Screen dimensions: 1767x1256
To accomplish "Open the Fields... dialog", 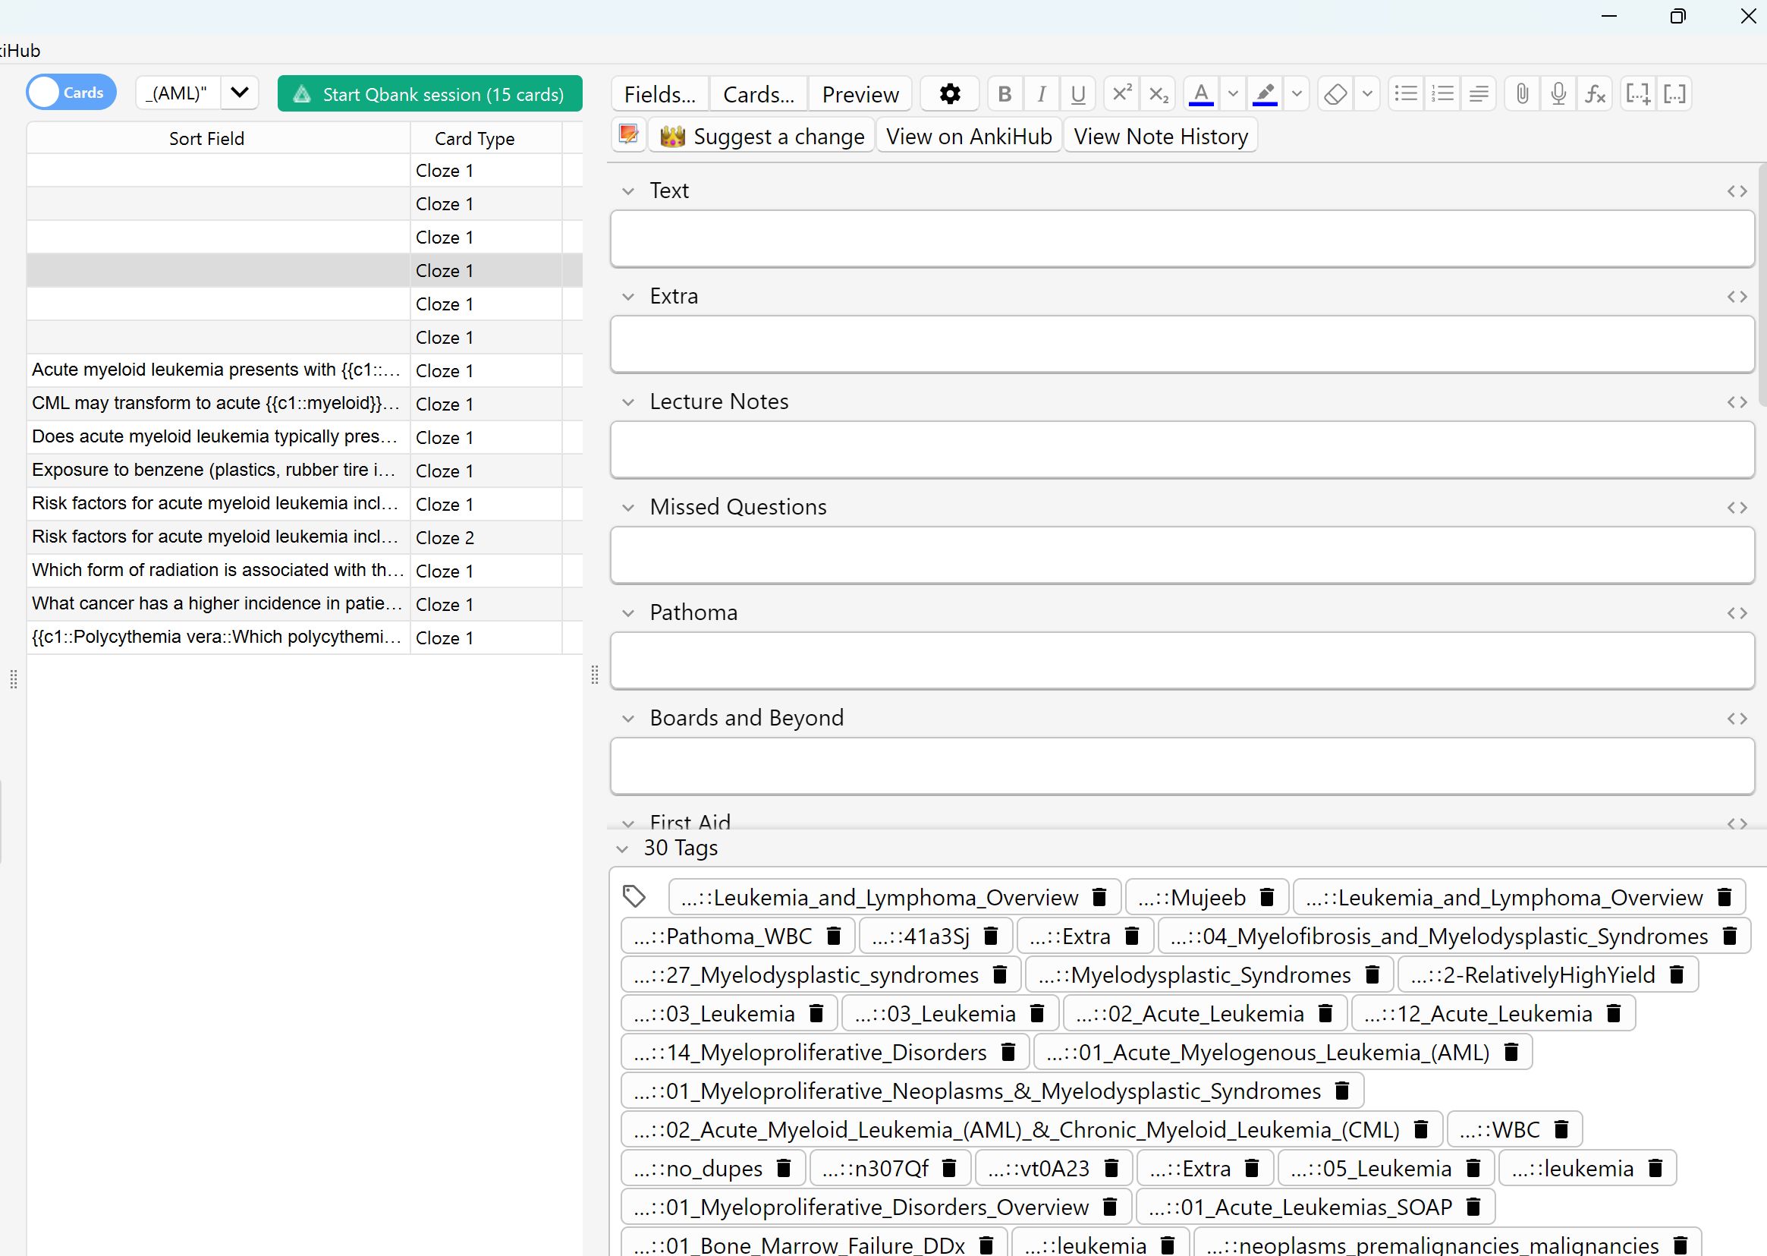I will pyautogui.click(x=659, y=94).
